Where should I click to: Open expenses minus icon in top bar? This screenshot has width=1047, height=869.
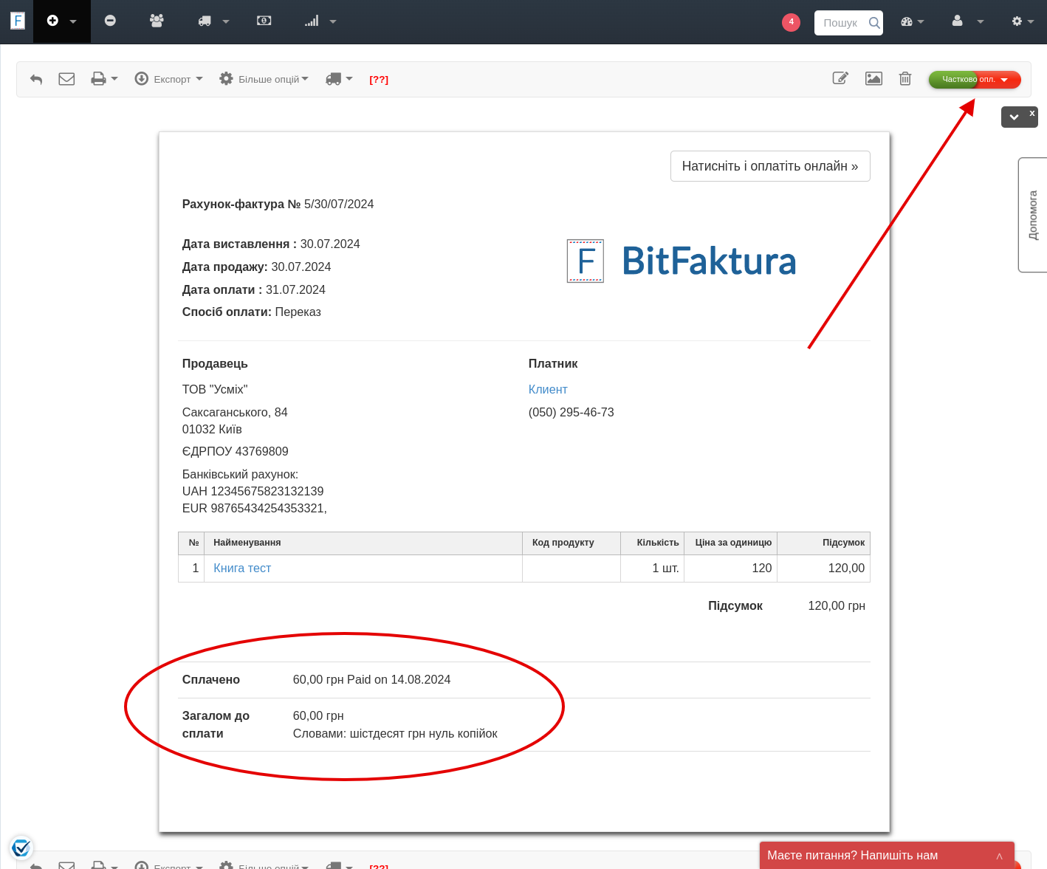(110, 21)
